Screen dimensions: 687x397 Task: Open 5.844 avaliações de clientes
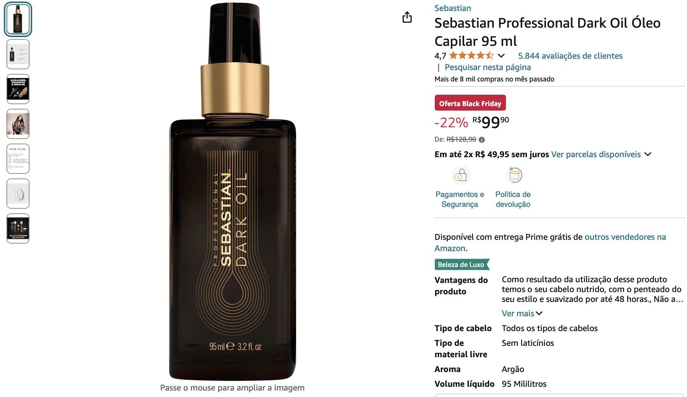point(570,56)
